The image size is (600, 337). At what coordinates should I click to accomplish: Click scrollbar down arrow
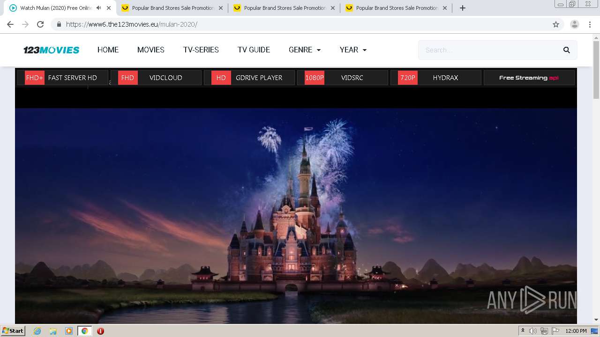pos(596,320)
